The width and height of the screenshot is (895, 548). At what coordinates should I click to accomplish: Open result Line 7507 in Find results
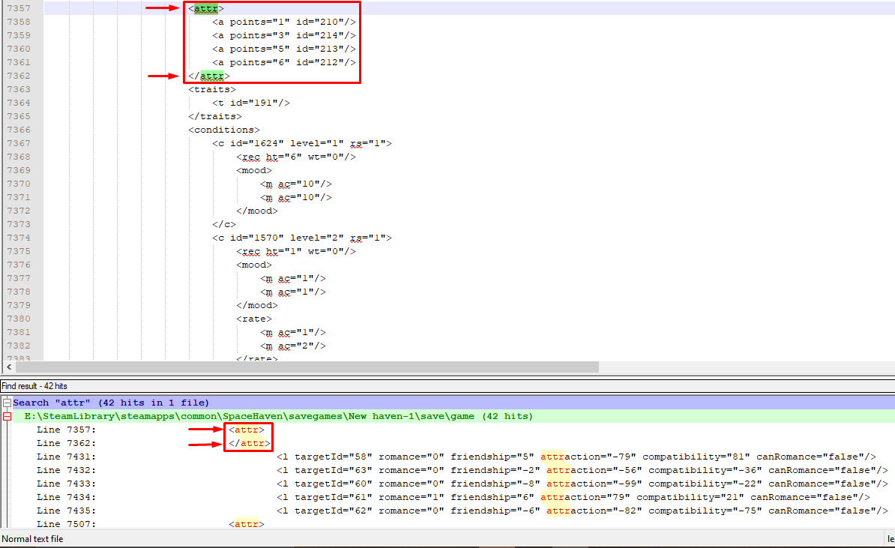[151, 524]
